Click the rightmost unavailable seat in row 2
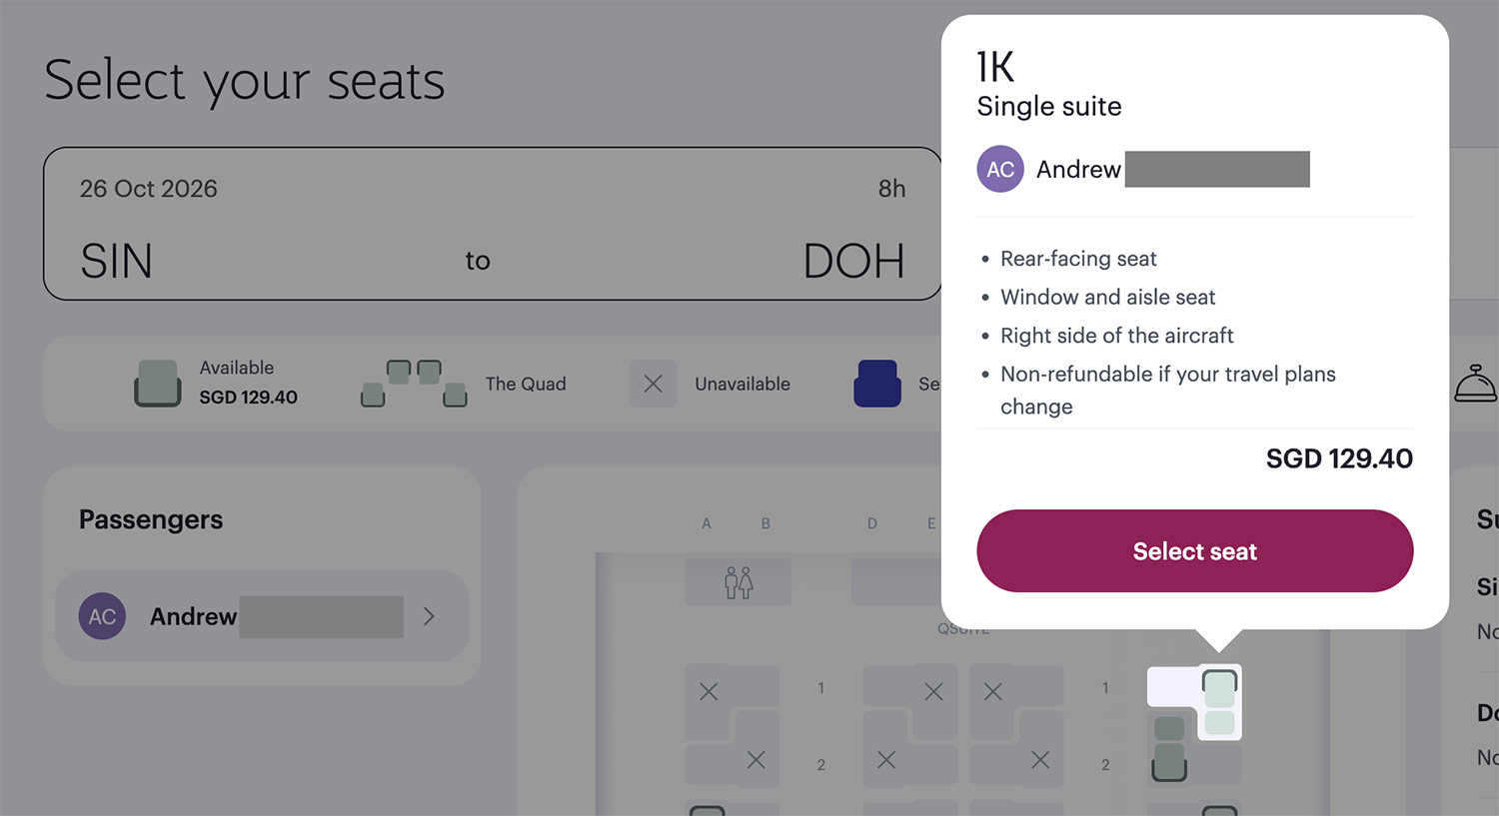Screen dimensions: 1499x816 click(1040, 760)
